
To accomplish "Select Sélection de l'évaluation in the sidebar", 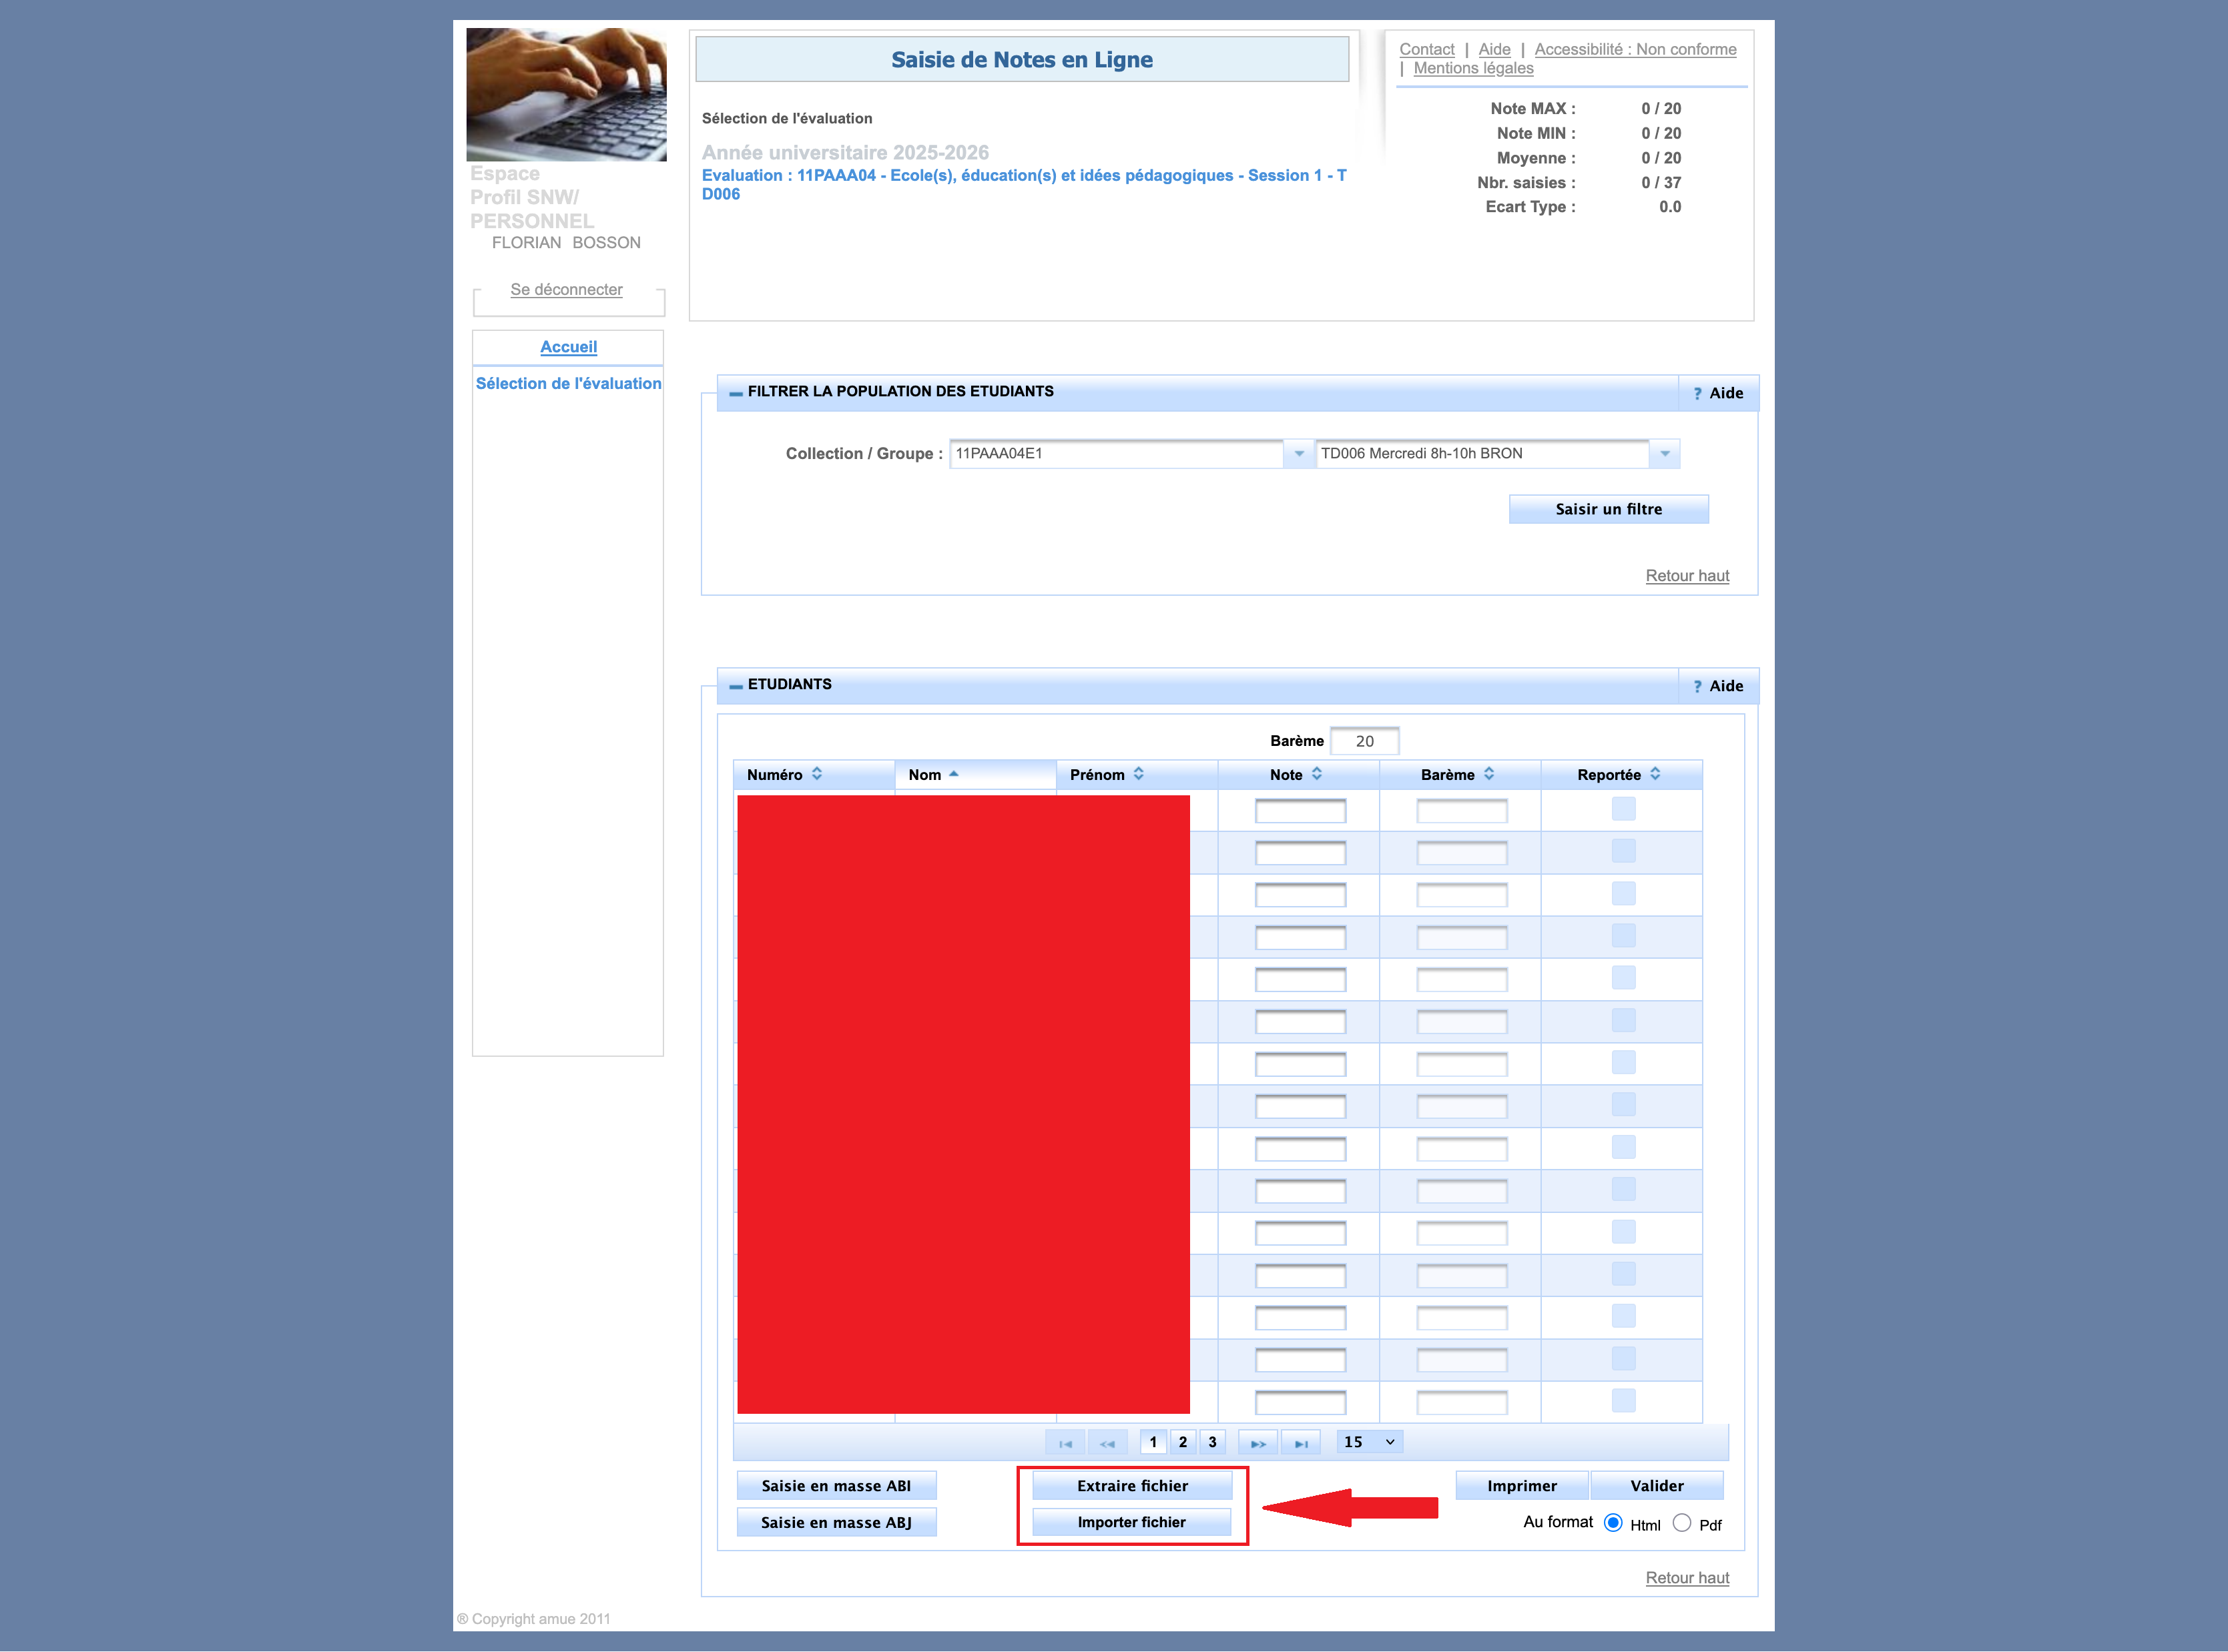I will tap(568, 383).
